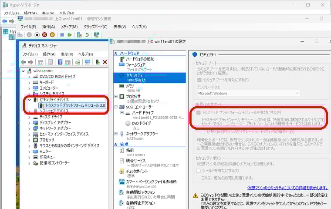Click Ctrl+Alt+Del icon in VM connection toolbar
This screenshot has width=331, height=209.
(x=20, y=35)
